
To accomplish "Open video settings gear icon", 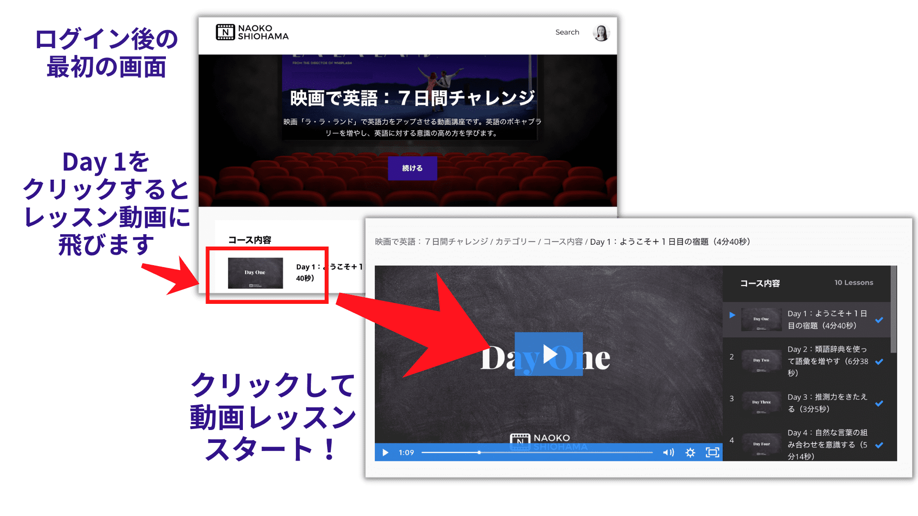I will point(690,452).
